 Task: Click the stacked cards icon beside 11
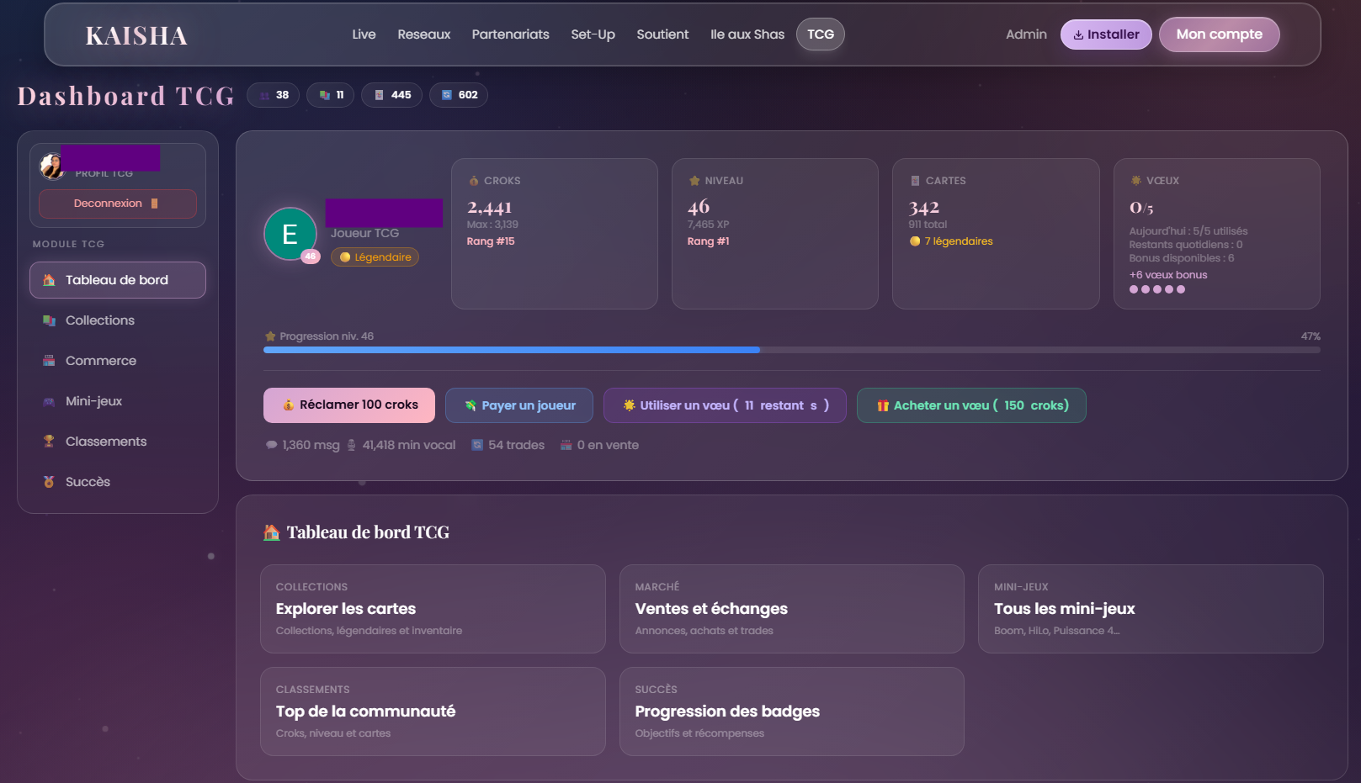tap(325, 95)
